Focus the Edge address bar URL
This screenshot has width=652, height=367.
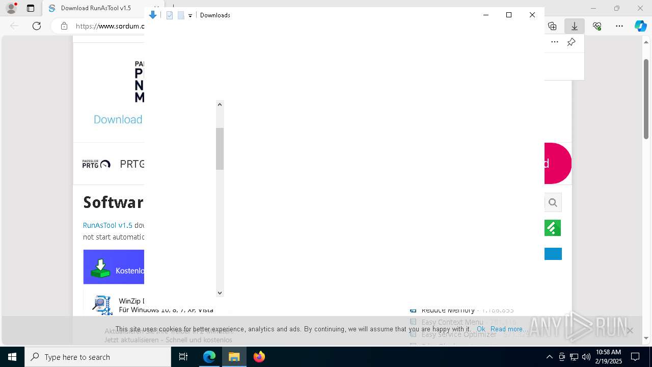point(110,26)
